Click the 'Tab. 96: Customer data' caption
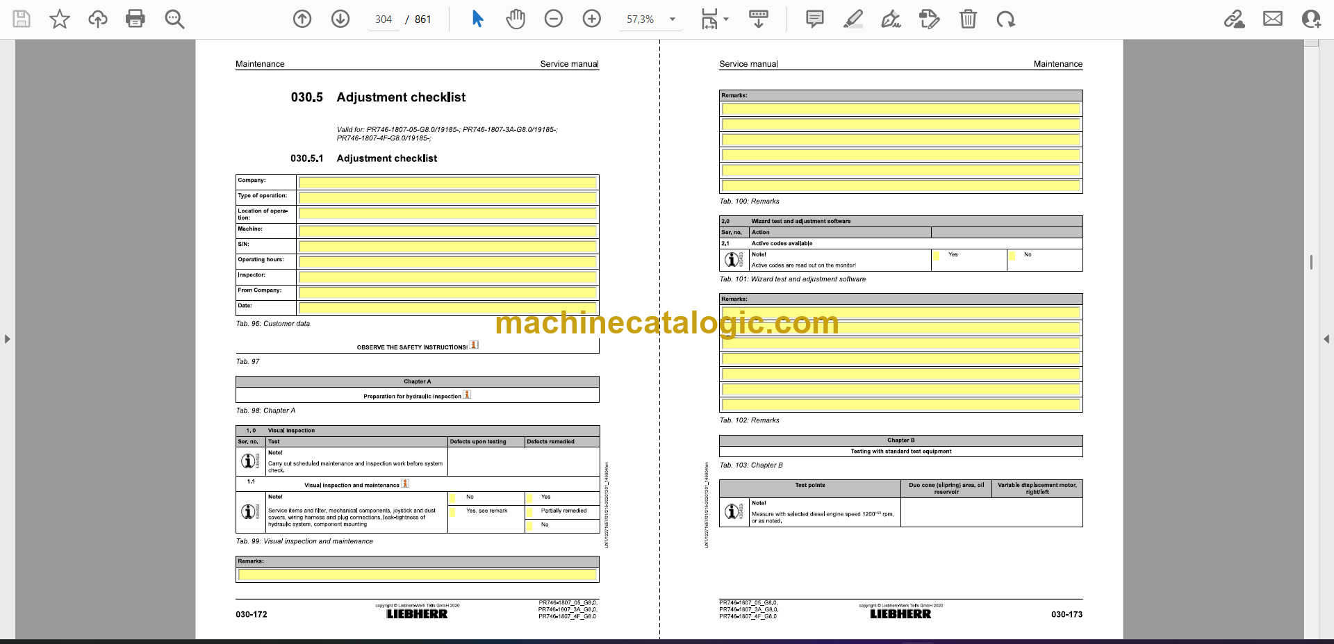Image resolution: width=1334 pixels, height=644 pixels. coord(273,324)
